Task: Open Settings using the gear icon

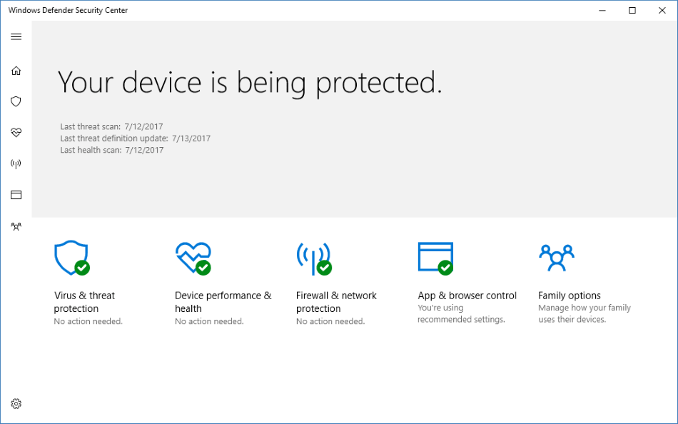Action: click(x=16, y=403)
